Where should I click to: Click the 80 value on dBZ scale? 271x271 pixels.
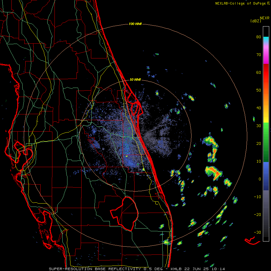[x=259, y=37]
